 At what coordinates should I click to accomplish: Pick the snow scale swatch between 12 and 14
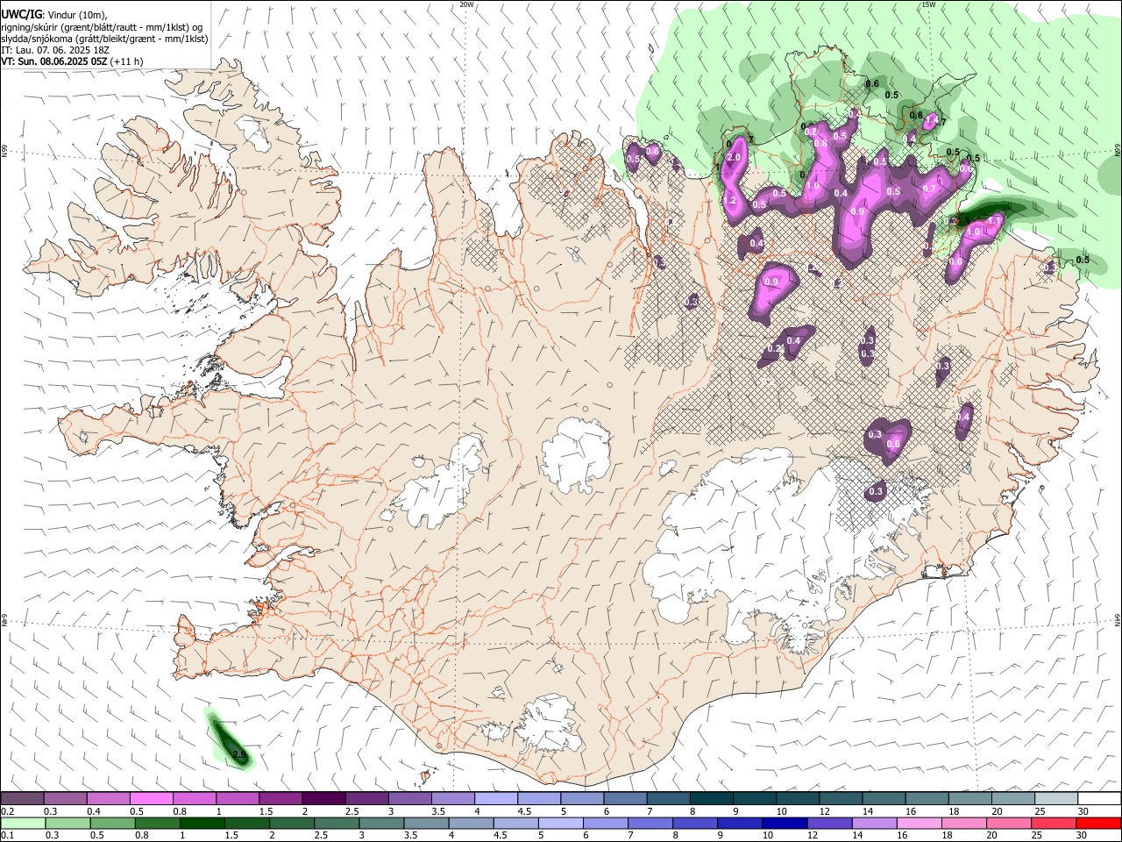(840, 798)
